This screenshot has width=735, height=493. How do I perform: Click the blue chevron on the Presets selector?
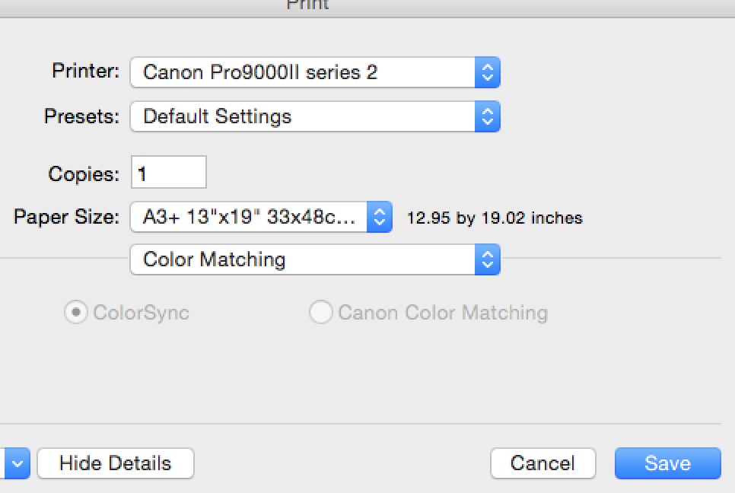coord(487,116)
